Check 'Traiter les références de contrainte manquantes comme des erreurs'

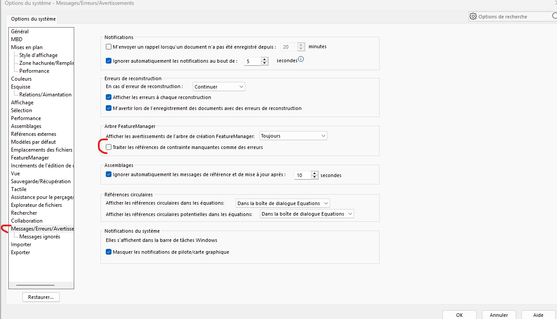pyautogui.click(x=109, y=147)
